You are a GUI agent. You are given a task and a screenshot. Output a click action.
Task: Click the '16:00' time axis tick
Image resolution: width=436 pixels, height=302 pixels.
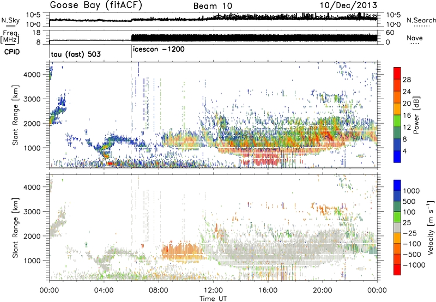point(268,291)
